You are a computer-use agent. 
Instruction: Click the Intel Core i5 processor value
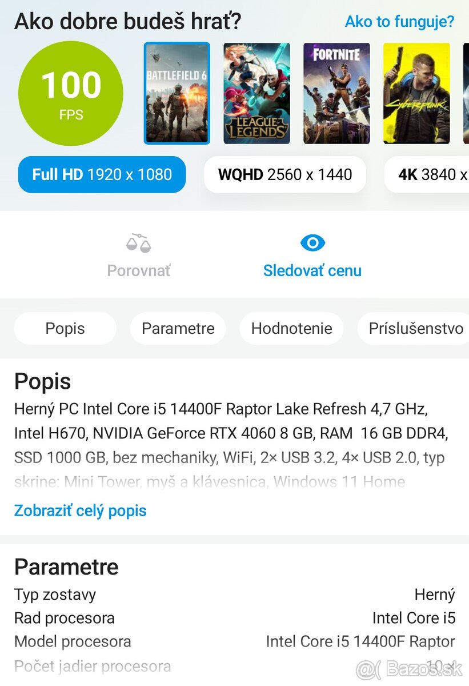pyautogui.click(x=415, y=618)
